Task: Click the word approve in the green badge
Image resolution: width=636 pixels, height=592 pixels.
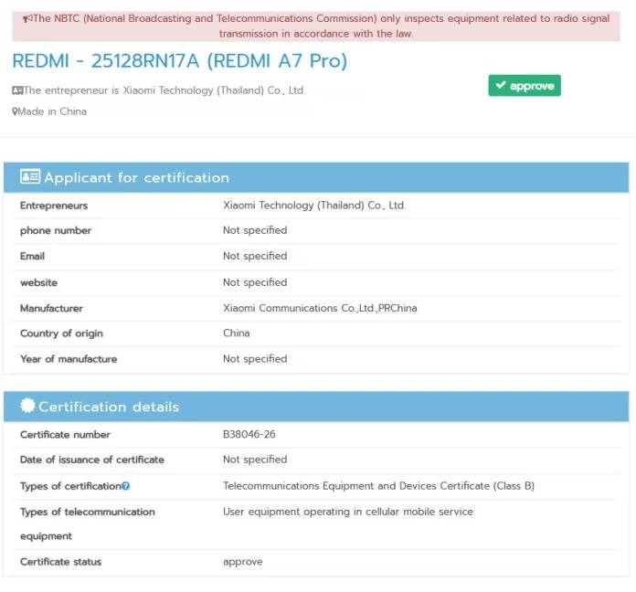Action: click(532, 86)
